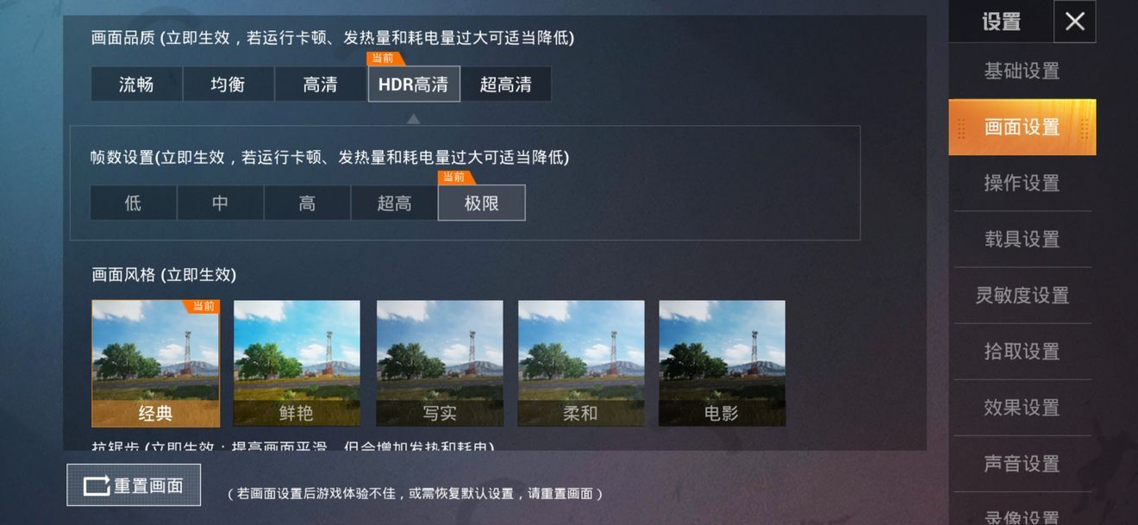Set frame rate to 中
Image resolution: width=1138 pixels, height=525 pixels.
point(221,203)
